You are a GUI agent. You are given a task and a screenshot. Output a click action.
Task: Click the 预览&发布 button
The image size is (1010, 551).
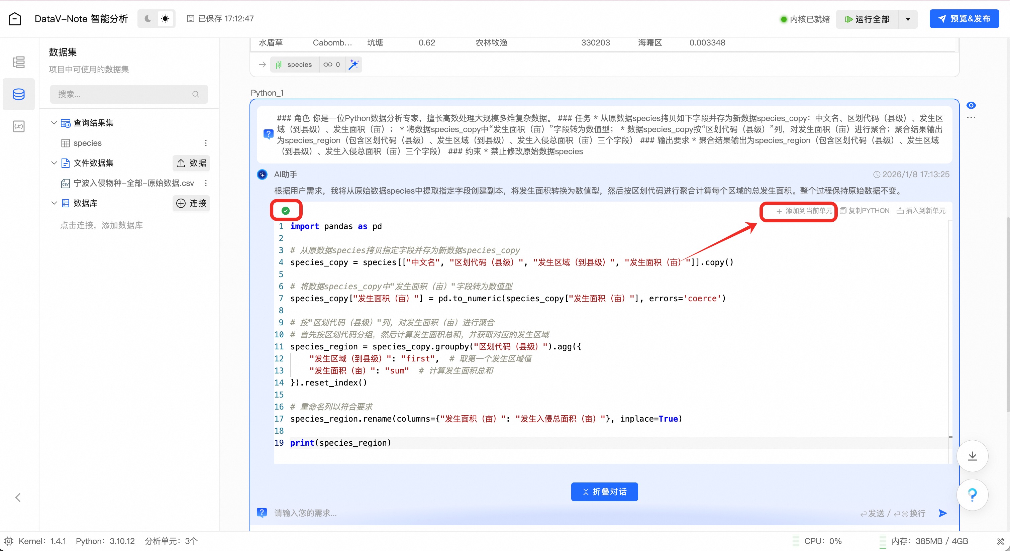click(x=964, y=19)
